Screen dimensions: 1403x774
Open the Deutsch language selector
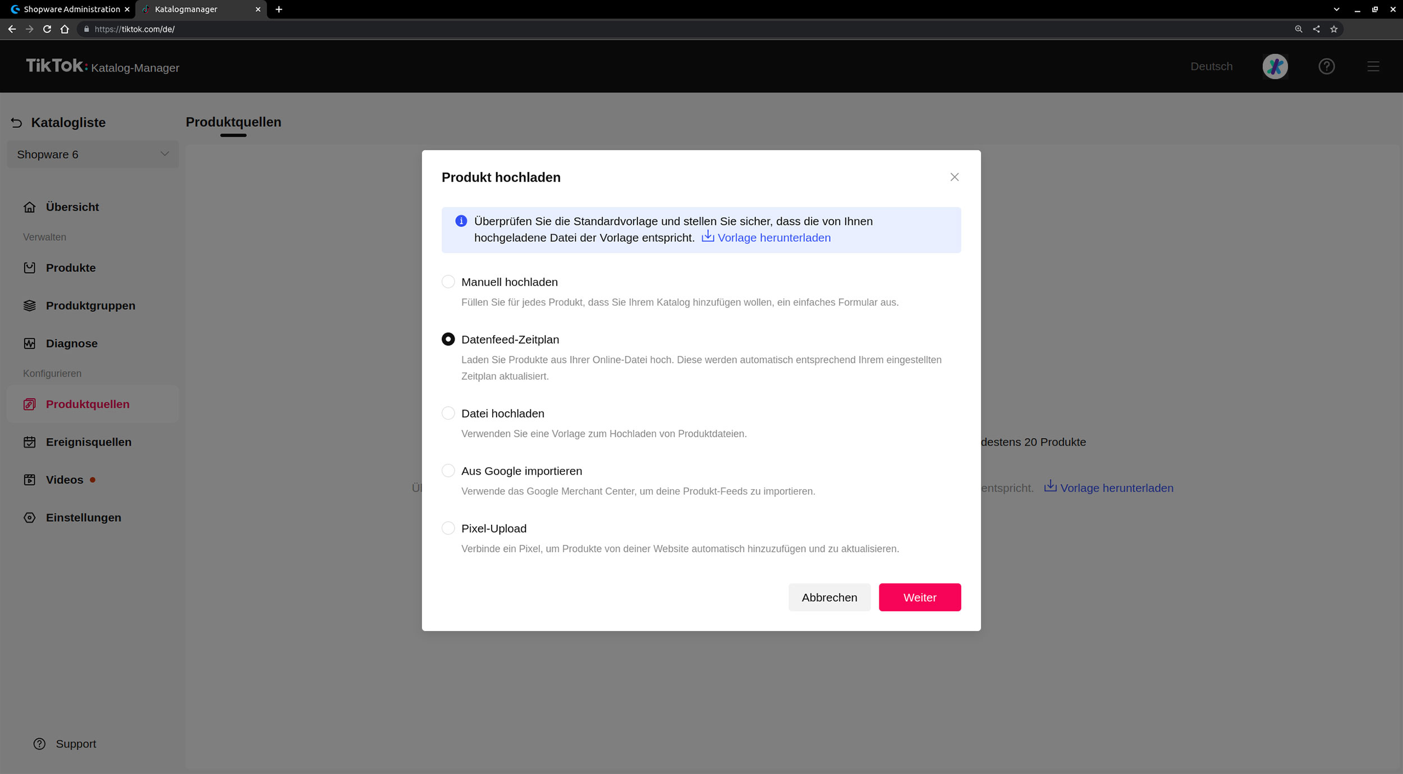1211,66
